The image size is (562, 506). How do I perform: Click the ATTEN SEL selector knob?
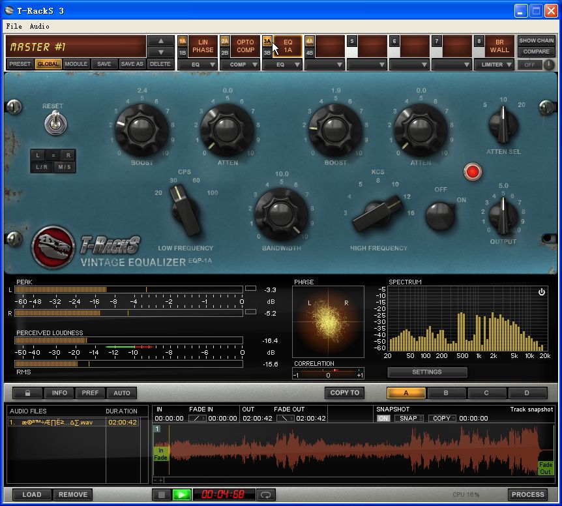coord(503,125)
